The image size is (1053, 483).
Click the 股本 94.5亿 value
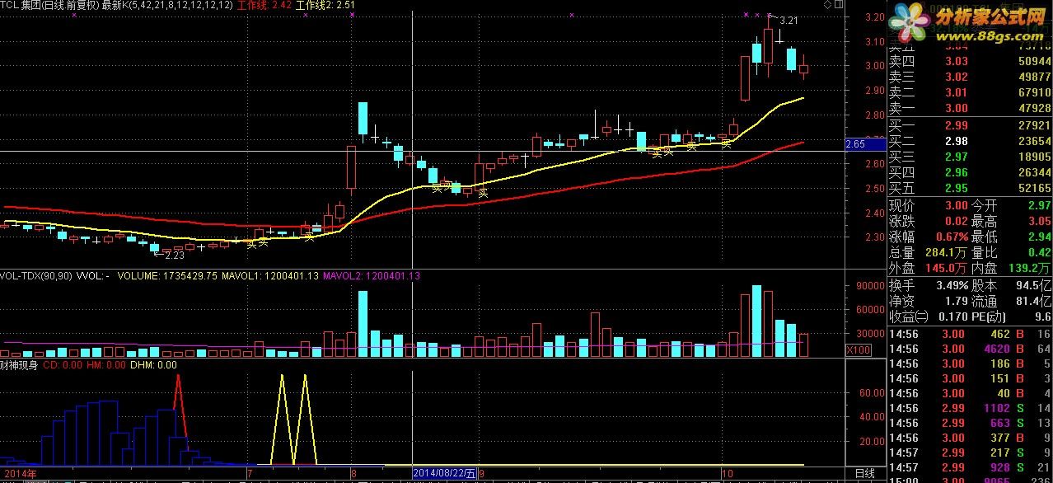1033,285
